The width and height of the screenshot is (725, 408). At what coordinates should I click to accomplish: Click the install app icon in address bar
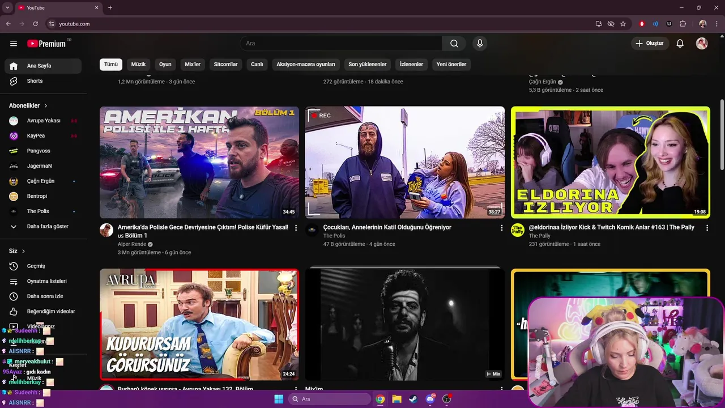tap(599, 24)
